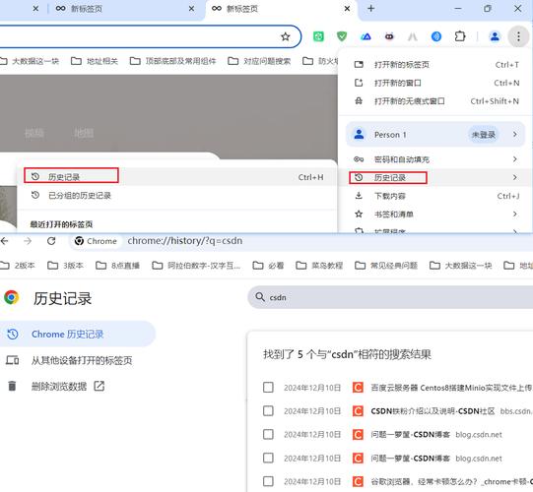
Task: Reload the chrome://history page
Action: coord(51,241)
